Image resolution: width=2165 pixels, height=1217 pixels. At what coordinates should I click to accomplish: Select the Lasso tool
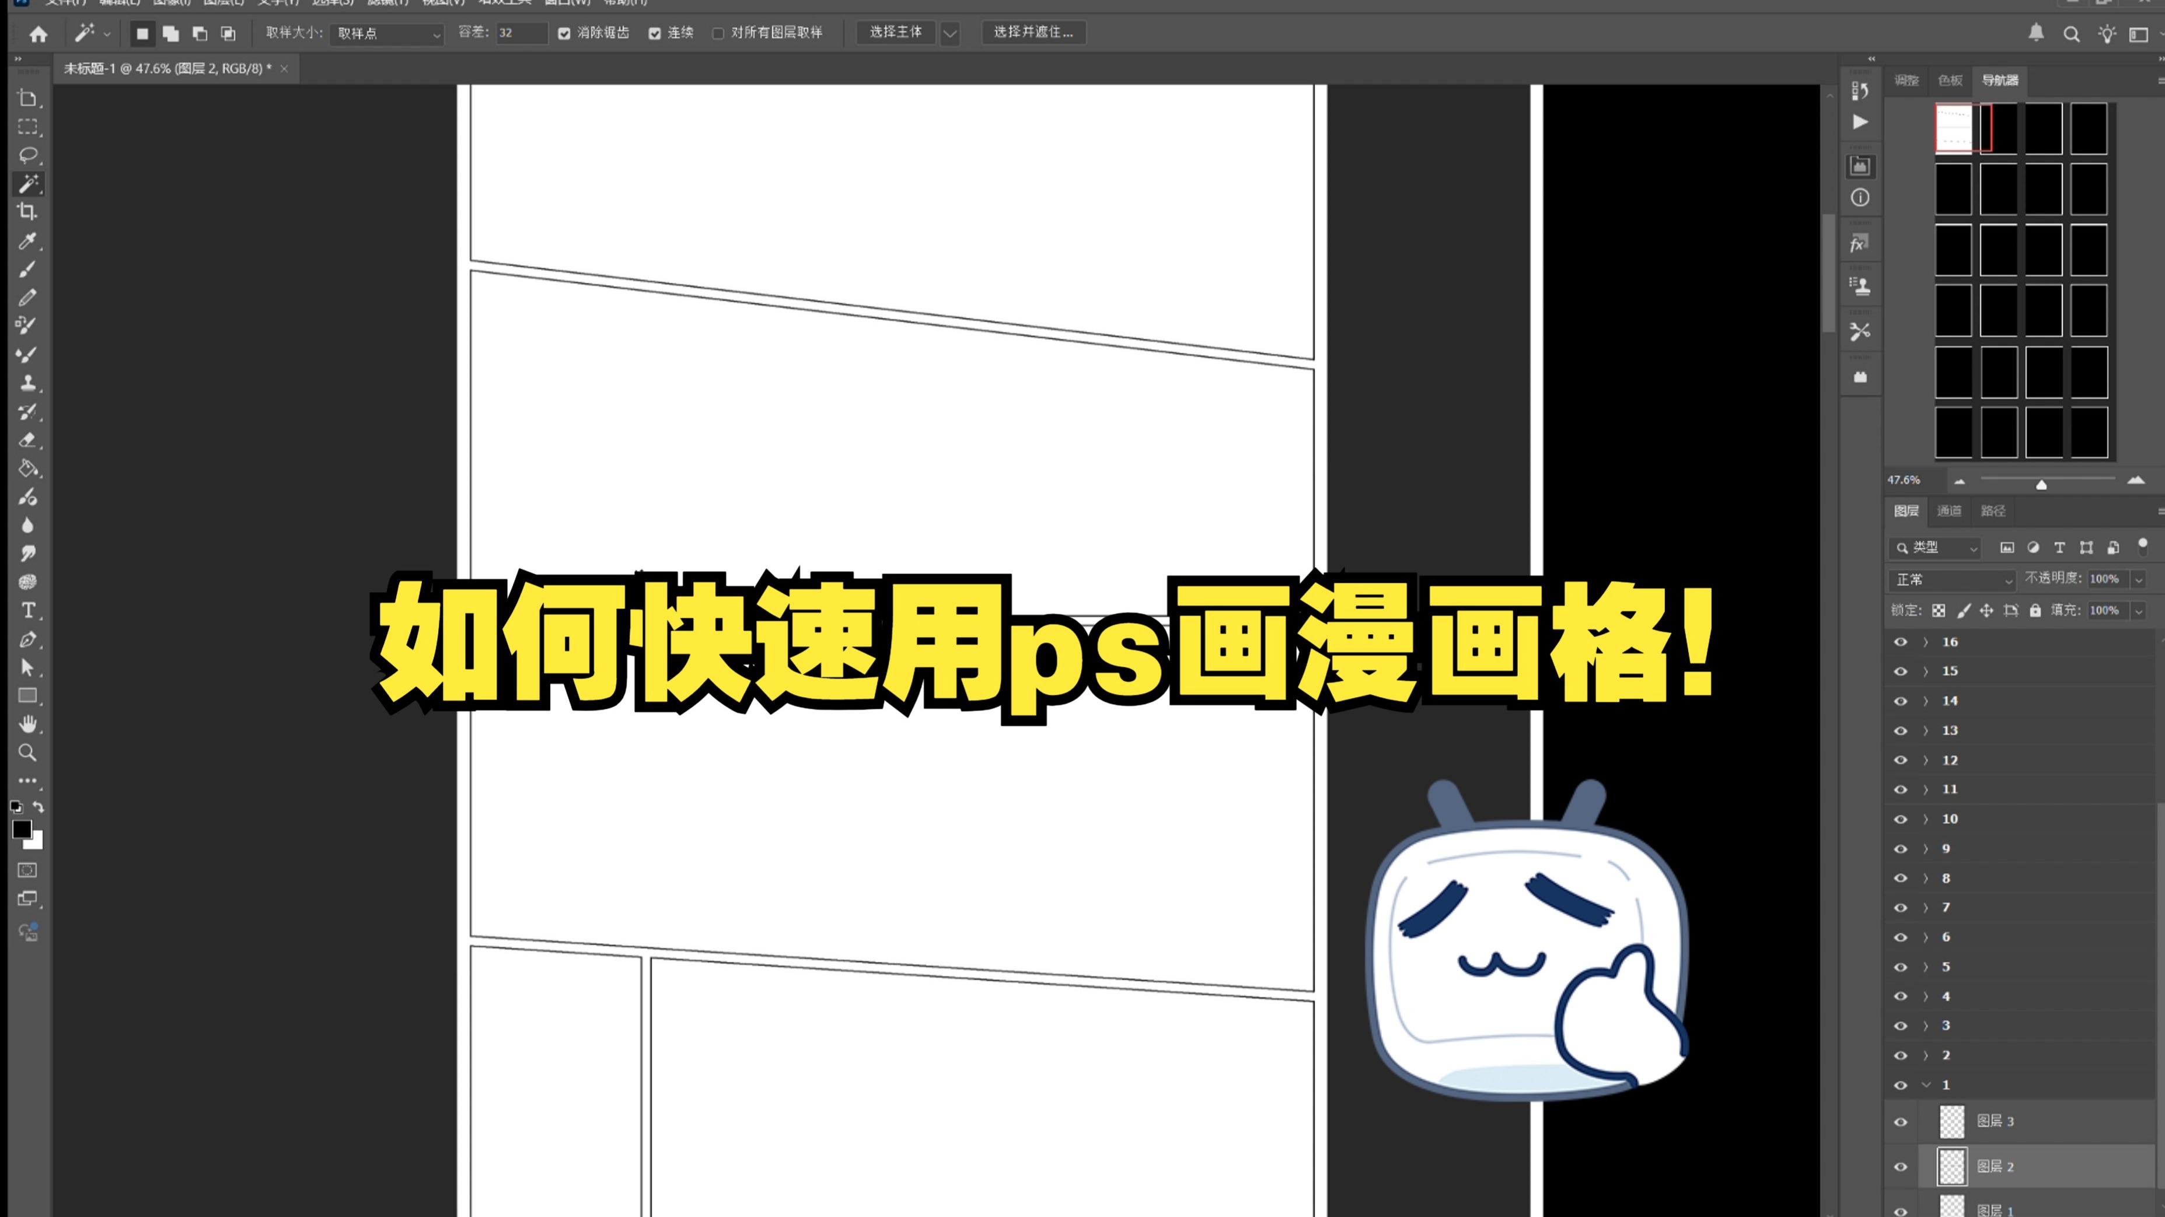28,156
